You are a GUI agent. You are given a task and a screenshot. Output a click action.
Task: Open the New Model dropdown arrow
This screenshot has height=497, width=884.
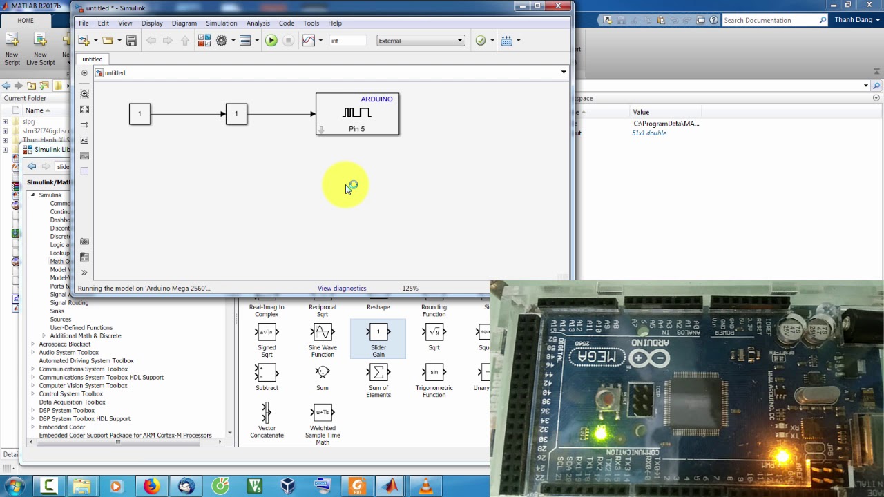point(95,41)
